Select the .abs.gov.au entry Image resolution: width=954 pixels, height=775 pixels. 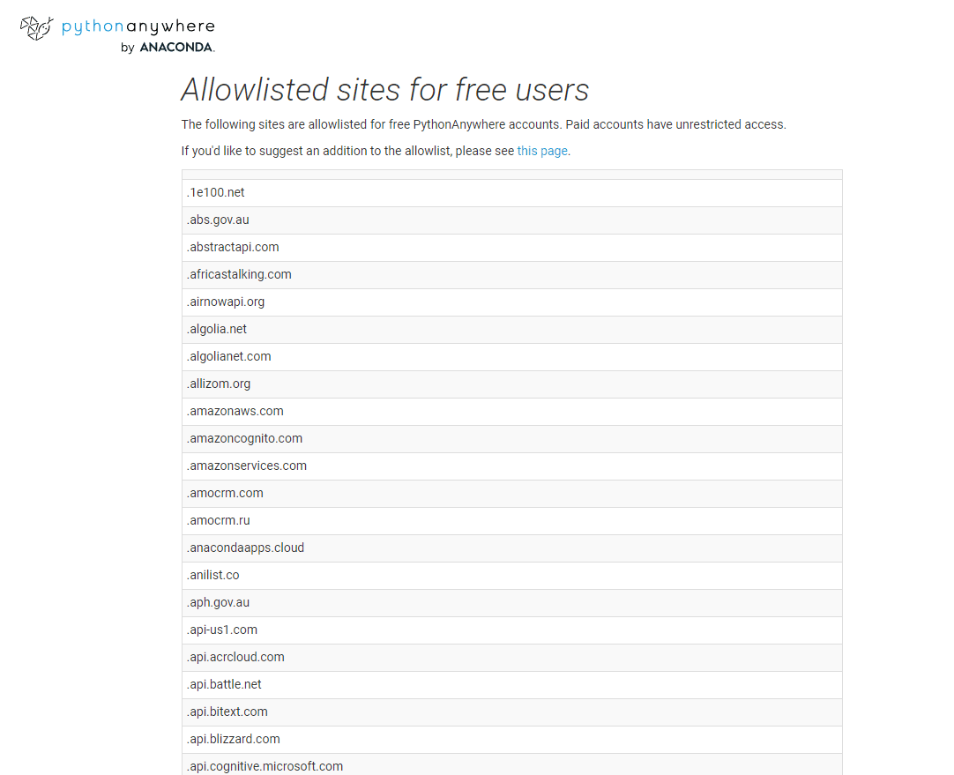click(218, 220)
